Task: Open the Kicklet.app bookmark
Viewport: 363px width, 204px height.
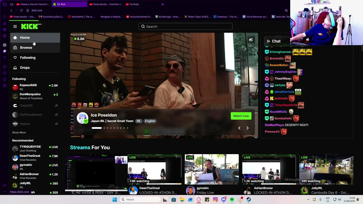Action: pyautogui.click(x=168, y=17)
